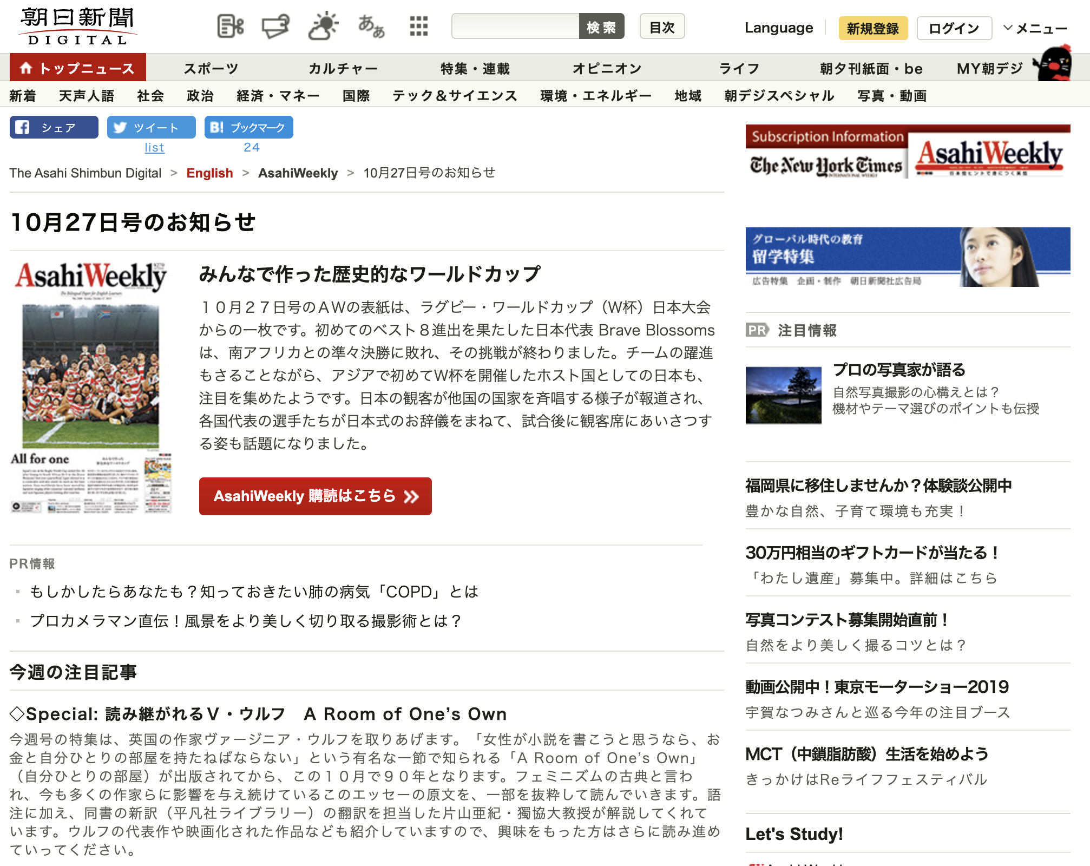This screenshot has width=1090, height=866.
Task: Expand the メニュー dropdown
Action: 1035,28
